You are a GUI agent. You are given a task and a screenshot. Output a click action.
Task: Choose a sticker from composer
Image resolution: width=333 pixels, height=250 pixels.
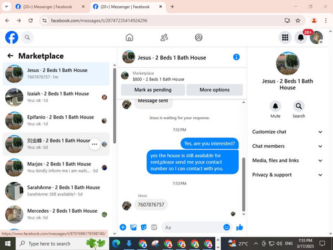pyautogui.click(x=144, y=227)
